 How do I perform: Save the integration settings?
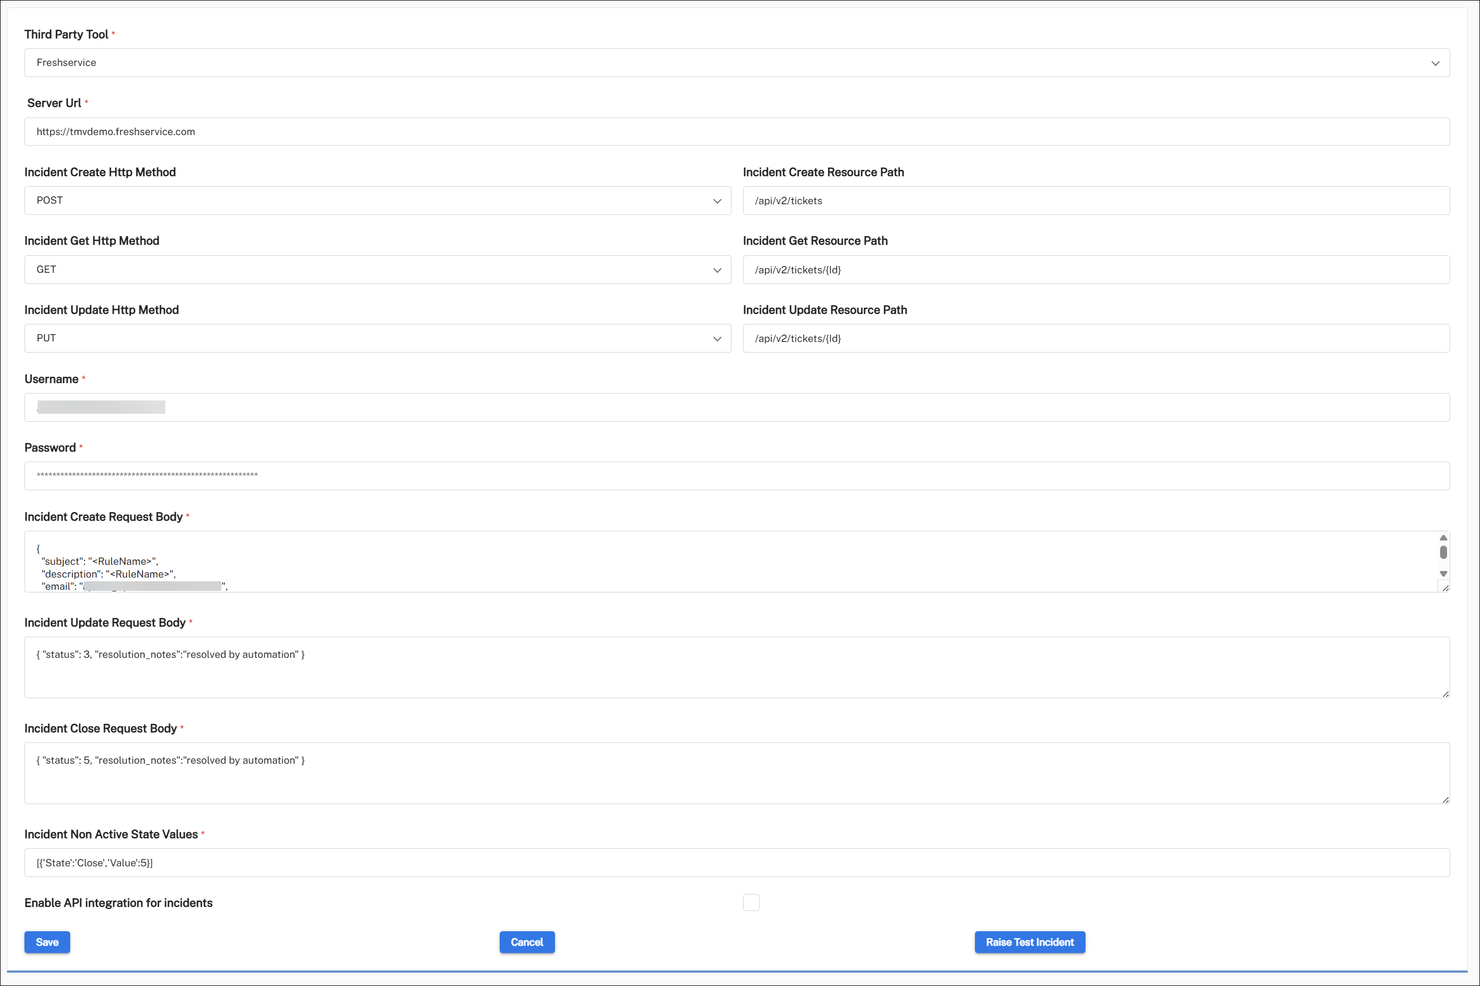coord(47,942)
